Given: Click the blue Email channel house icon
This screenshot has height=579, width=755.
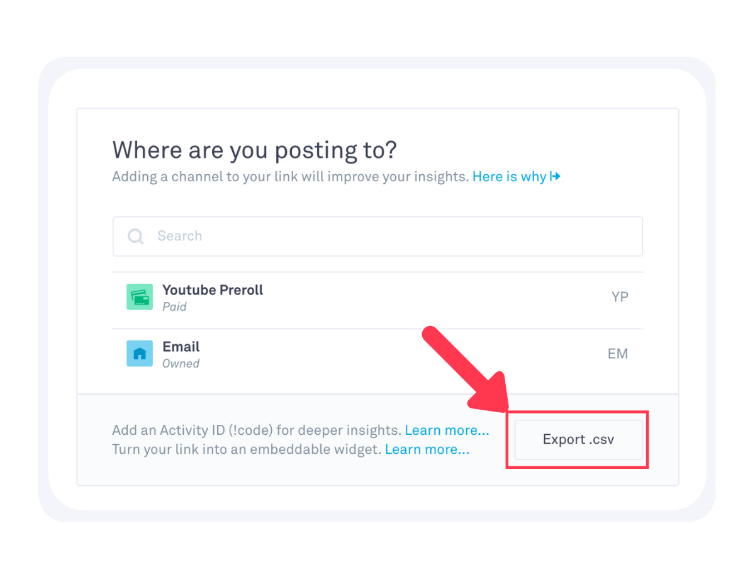Looking at the screenshot, I should [140, 354].
